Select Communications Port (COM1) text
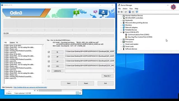This screenshot has width=179, height=101. [x=138, y=35]
